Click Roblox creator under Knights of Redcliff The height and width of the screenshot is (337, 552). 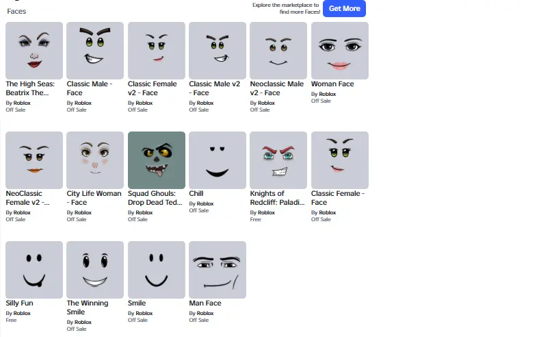point(266,212)
